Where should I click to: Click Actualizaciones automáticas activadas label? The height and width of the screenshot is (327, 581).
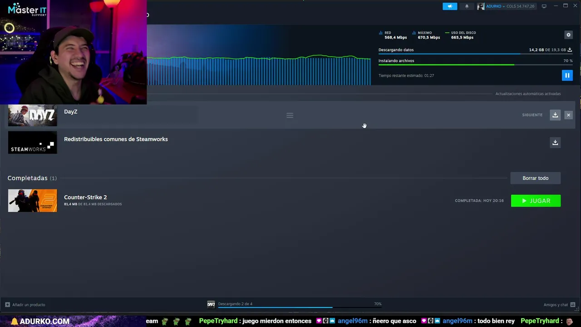[528, 94]
